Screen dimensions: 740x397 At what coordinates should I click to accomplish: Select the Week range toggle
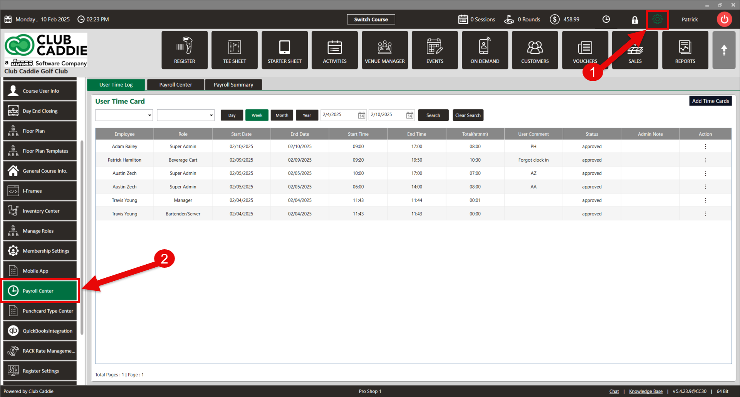click(x=257, y=115)
